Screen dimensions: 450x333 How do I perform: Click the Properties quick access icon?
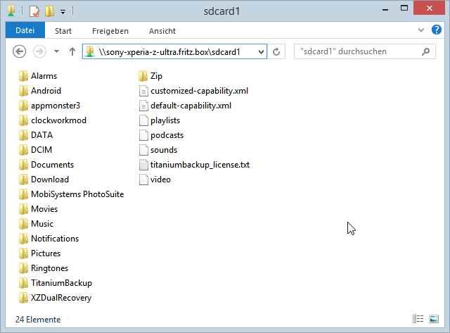coord(34,11)
